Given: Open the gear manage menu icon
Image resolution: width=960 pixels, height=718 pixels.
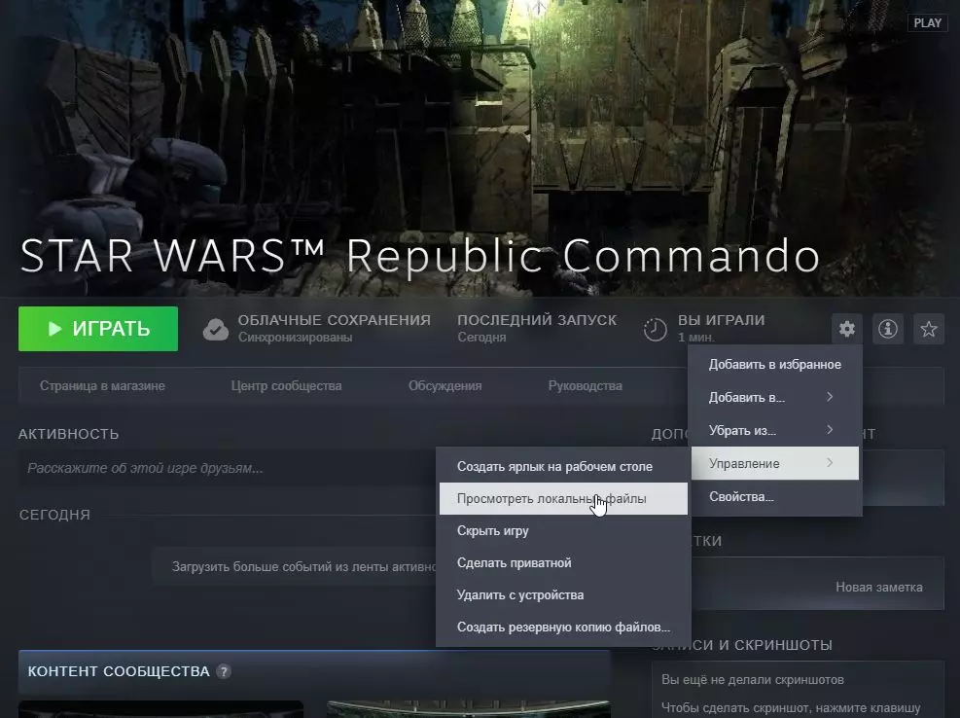Looking at the screenshot, I should [847, 329].
